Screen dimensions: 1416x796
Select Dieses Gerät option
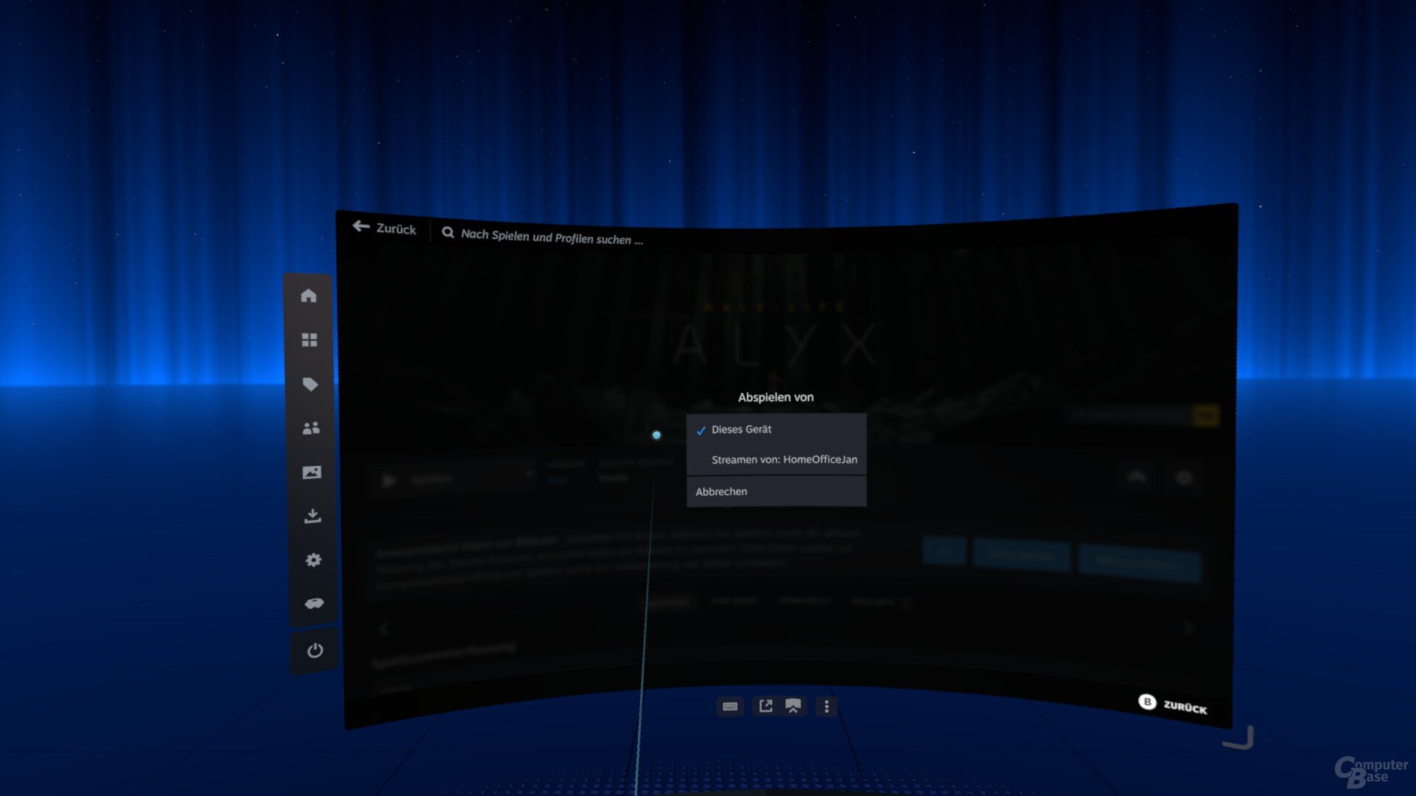776,429
